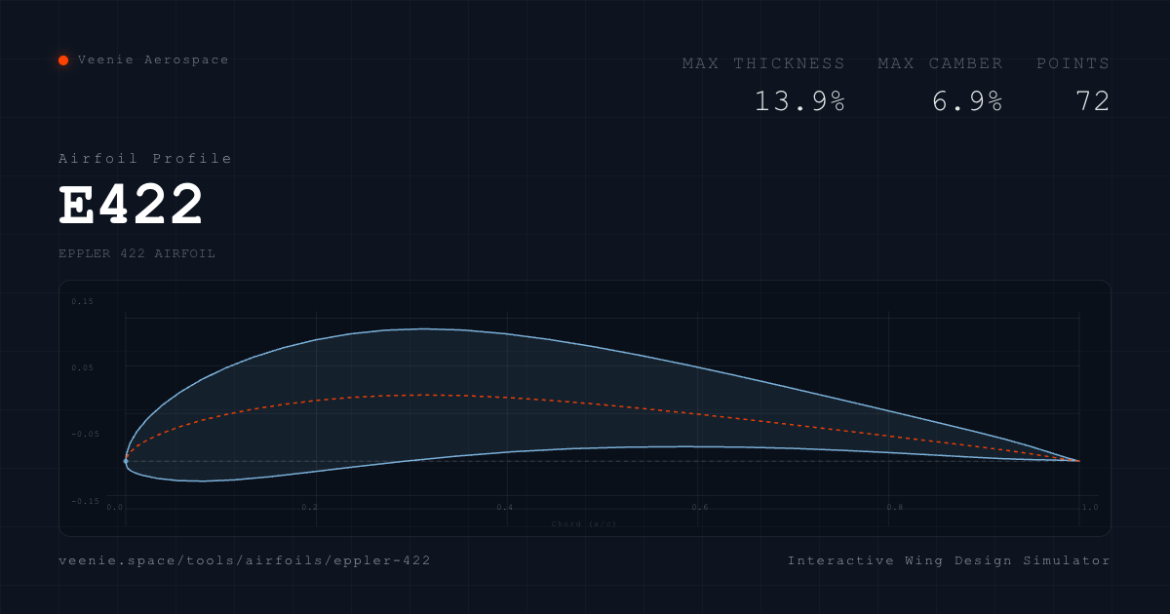Open the veenie.space/tools/airfoils/eppler-422 URL
The height and width of the screenshot is (614, 1170).
[245, 561]
